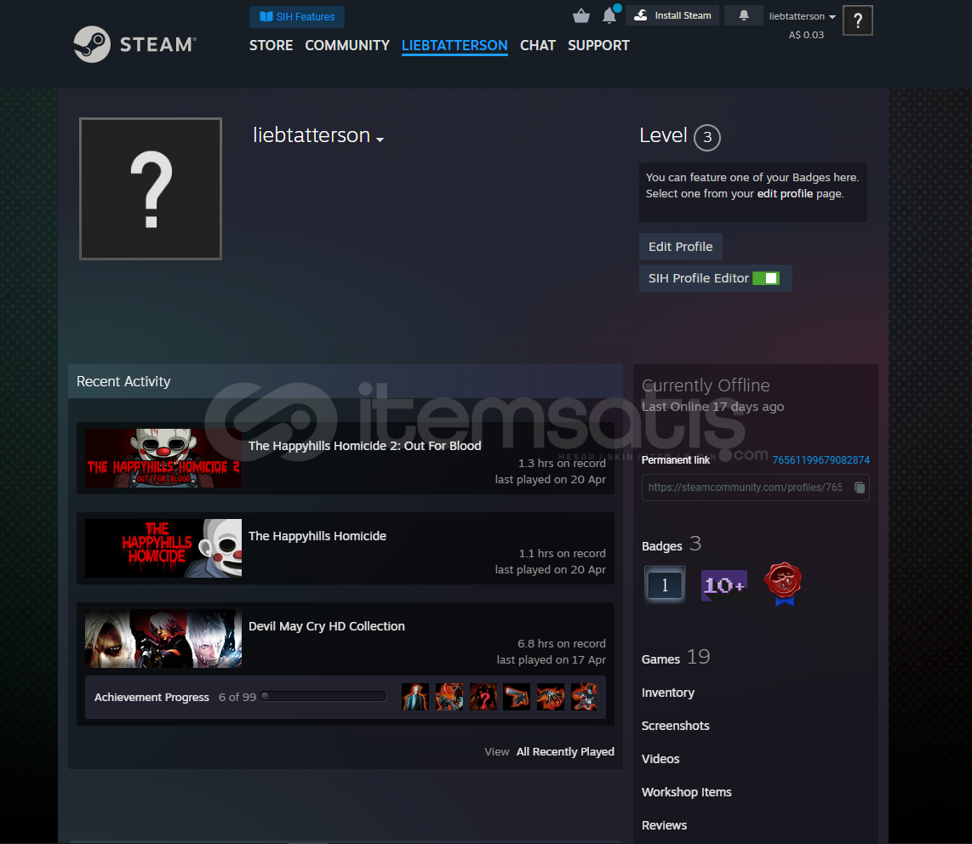972x844 pixels.
Task: Open the Screenshots link
Action: click(x=675, y=726)
